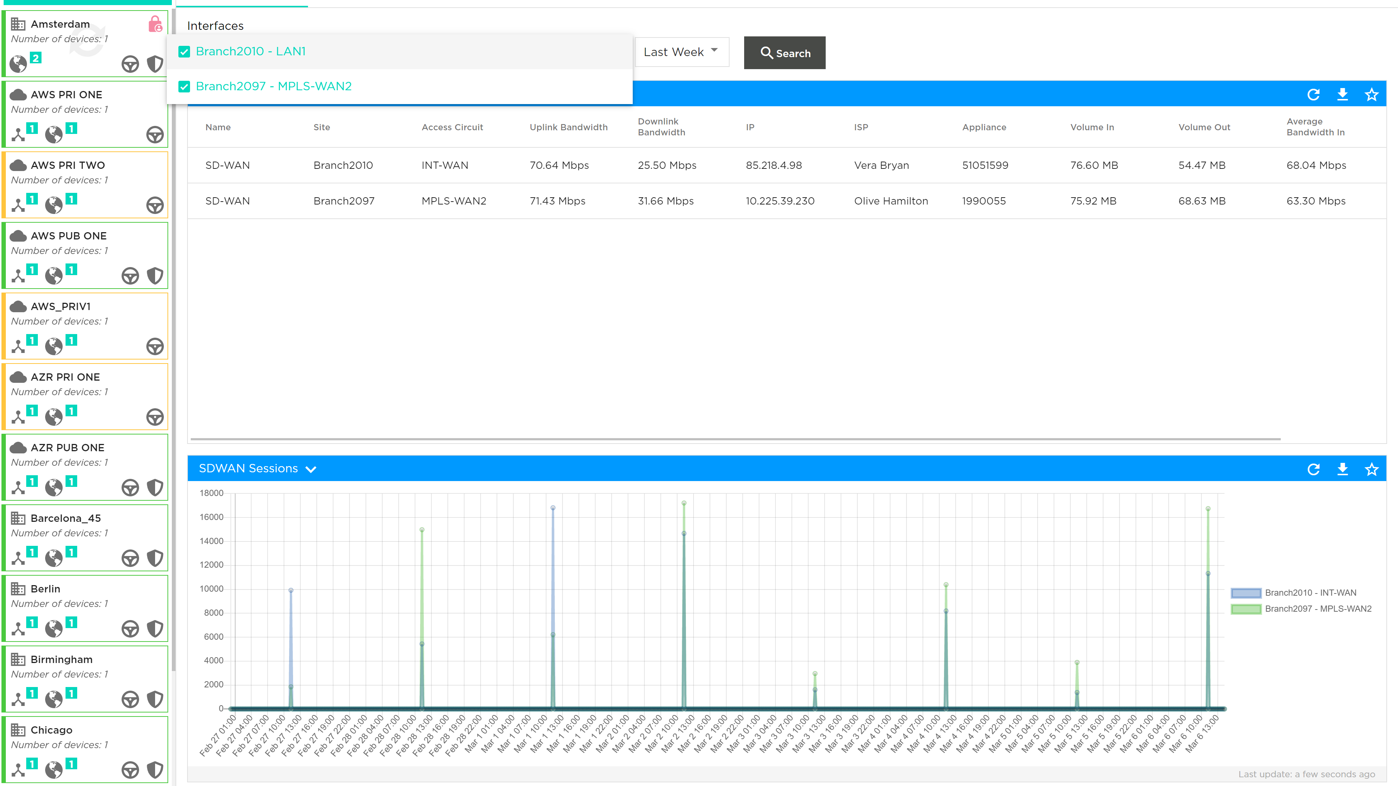Toggle Branch2097 - MPLS-WAN2 legend series
Screen dimensions: 1398x786
[x=1302, y=609]
